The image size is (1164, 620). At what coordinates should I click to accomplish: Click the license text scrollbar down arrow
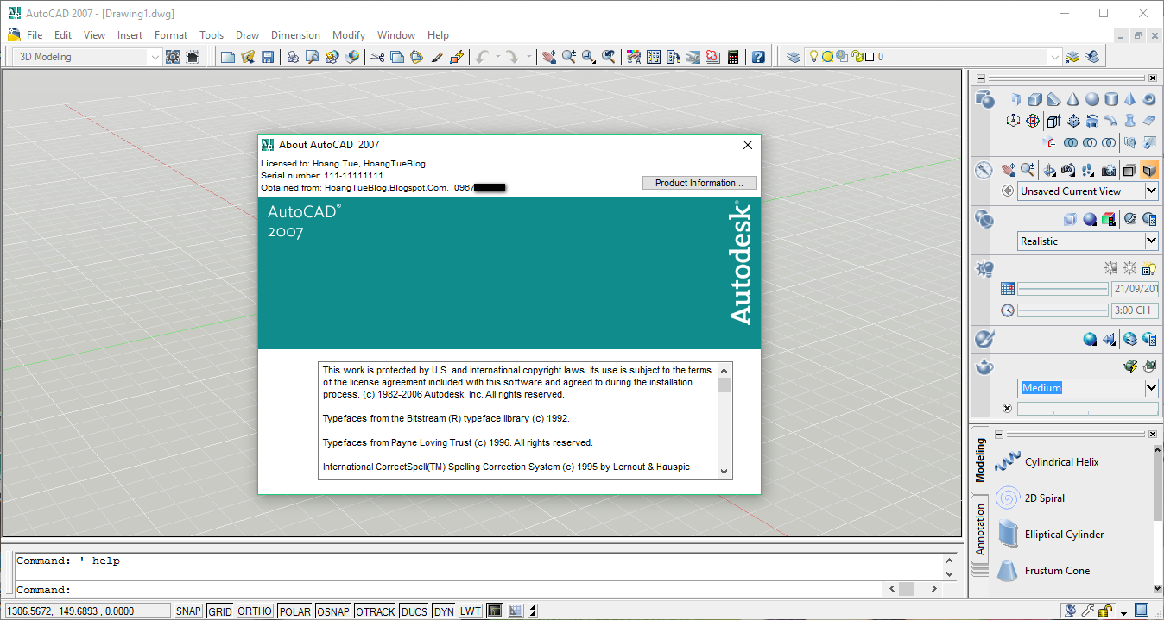724,472
